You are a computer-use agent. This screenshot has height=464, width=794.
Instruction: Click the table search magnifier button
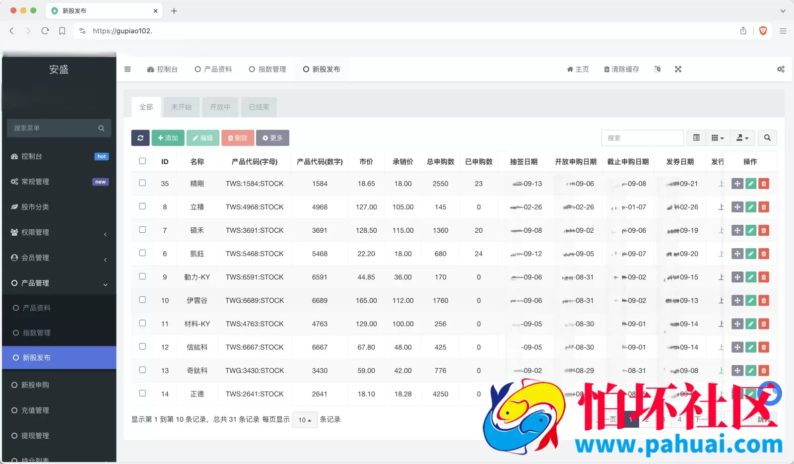point(767,138)
